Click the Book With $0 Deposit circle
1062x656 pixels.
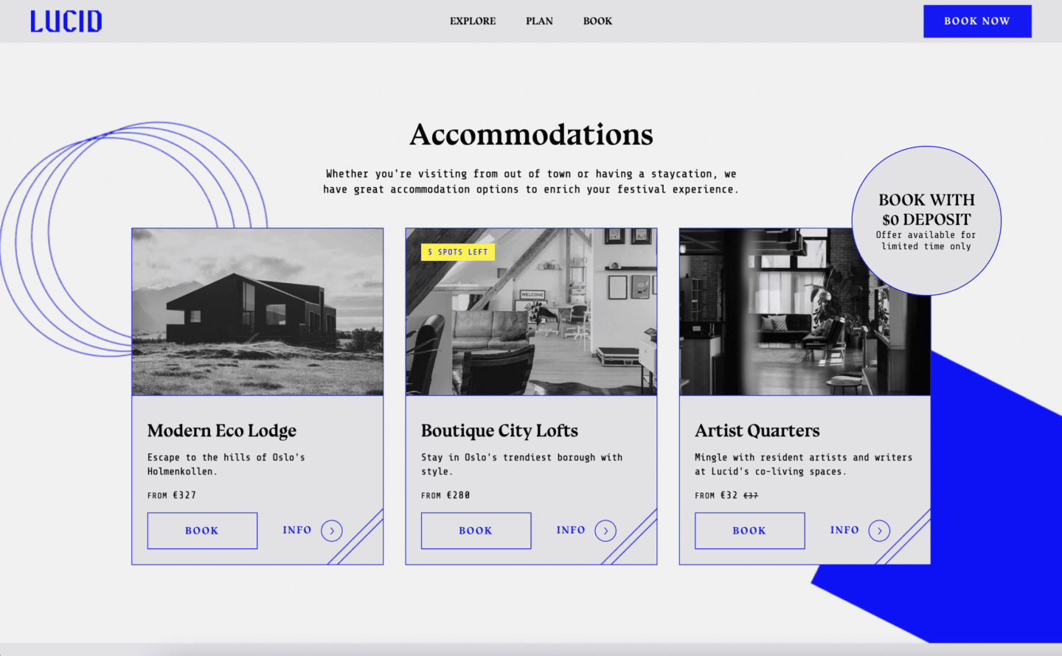pos(926,220)
